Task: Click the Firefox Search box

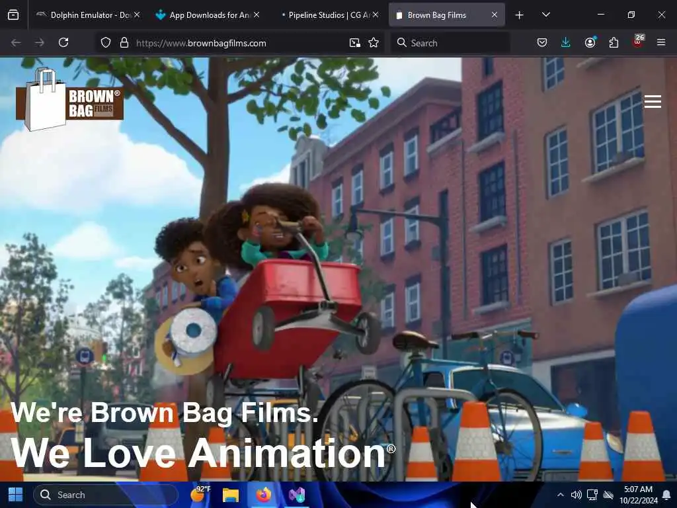Action: tap(450, 43)
